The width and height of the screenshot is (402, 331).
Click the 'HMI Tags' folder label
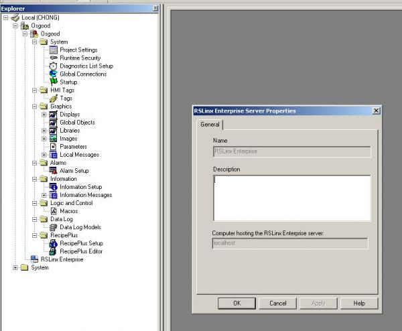tap(62, 90)
